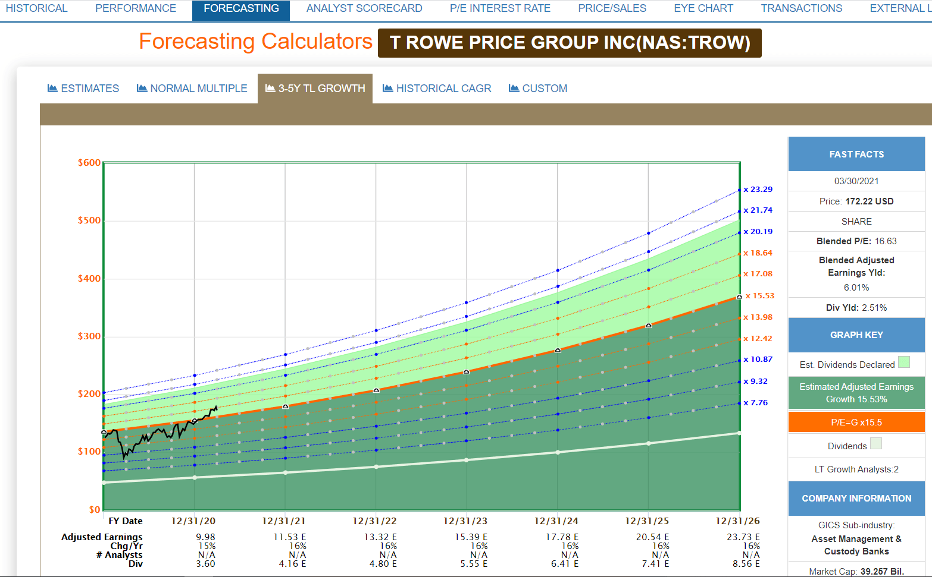Image resolution: width=932 pixels, height=577 pixels.
Task: Select the Historical CAGR calculator
Action: coord(437,89)
